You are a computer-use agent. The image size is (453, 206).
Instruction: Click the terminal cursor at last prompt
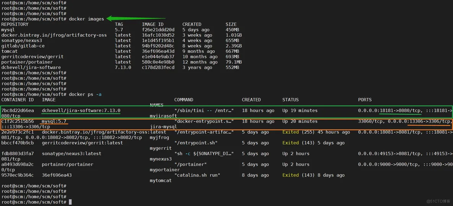[x=70, y=202]
